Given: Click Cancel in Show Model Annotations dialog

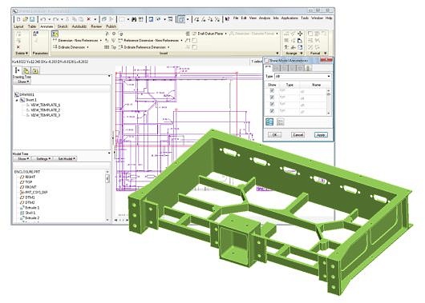Looking at the screenshot, I should [x=297, y=134].
